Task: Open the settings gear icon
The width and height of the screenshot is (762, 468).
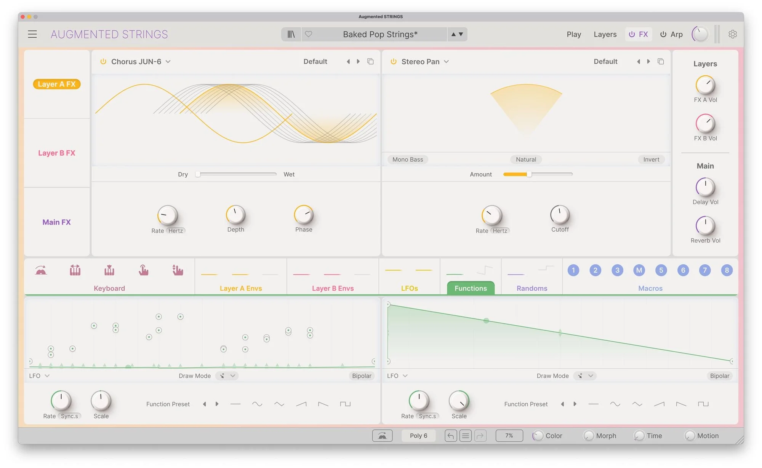Action: coord(732,34)
